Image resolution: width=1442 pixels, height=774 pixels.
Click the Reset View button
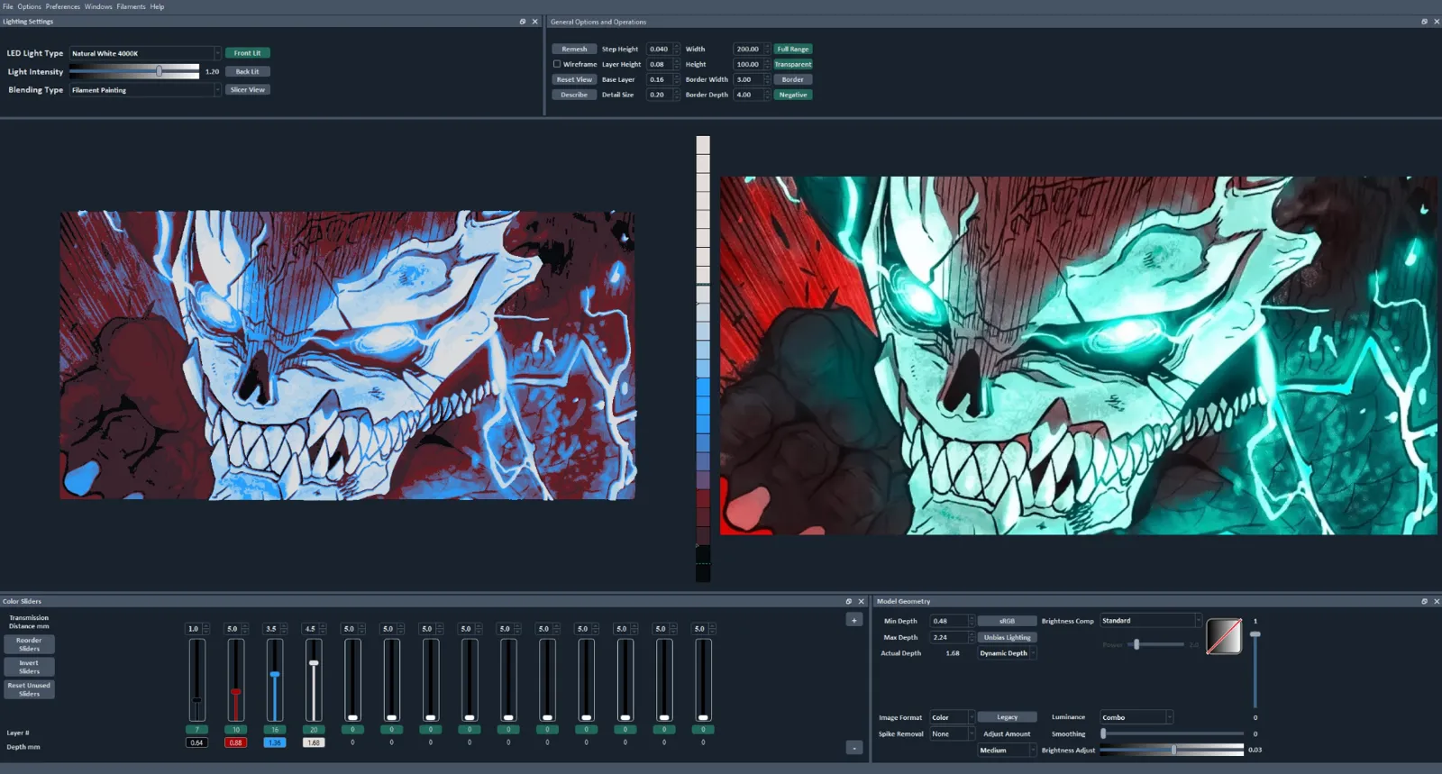coord(574,79)
